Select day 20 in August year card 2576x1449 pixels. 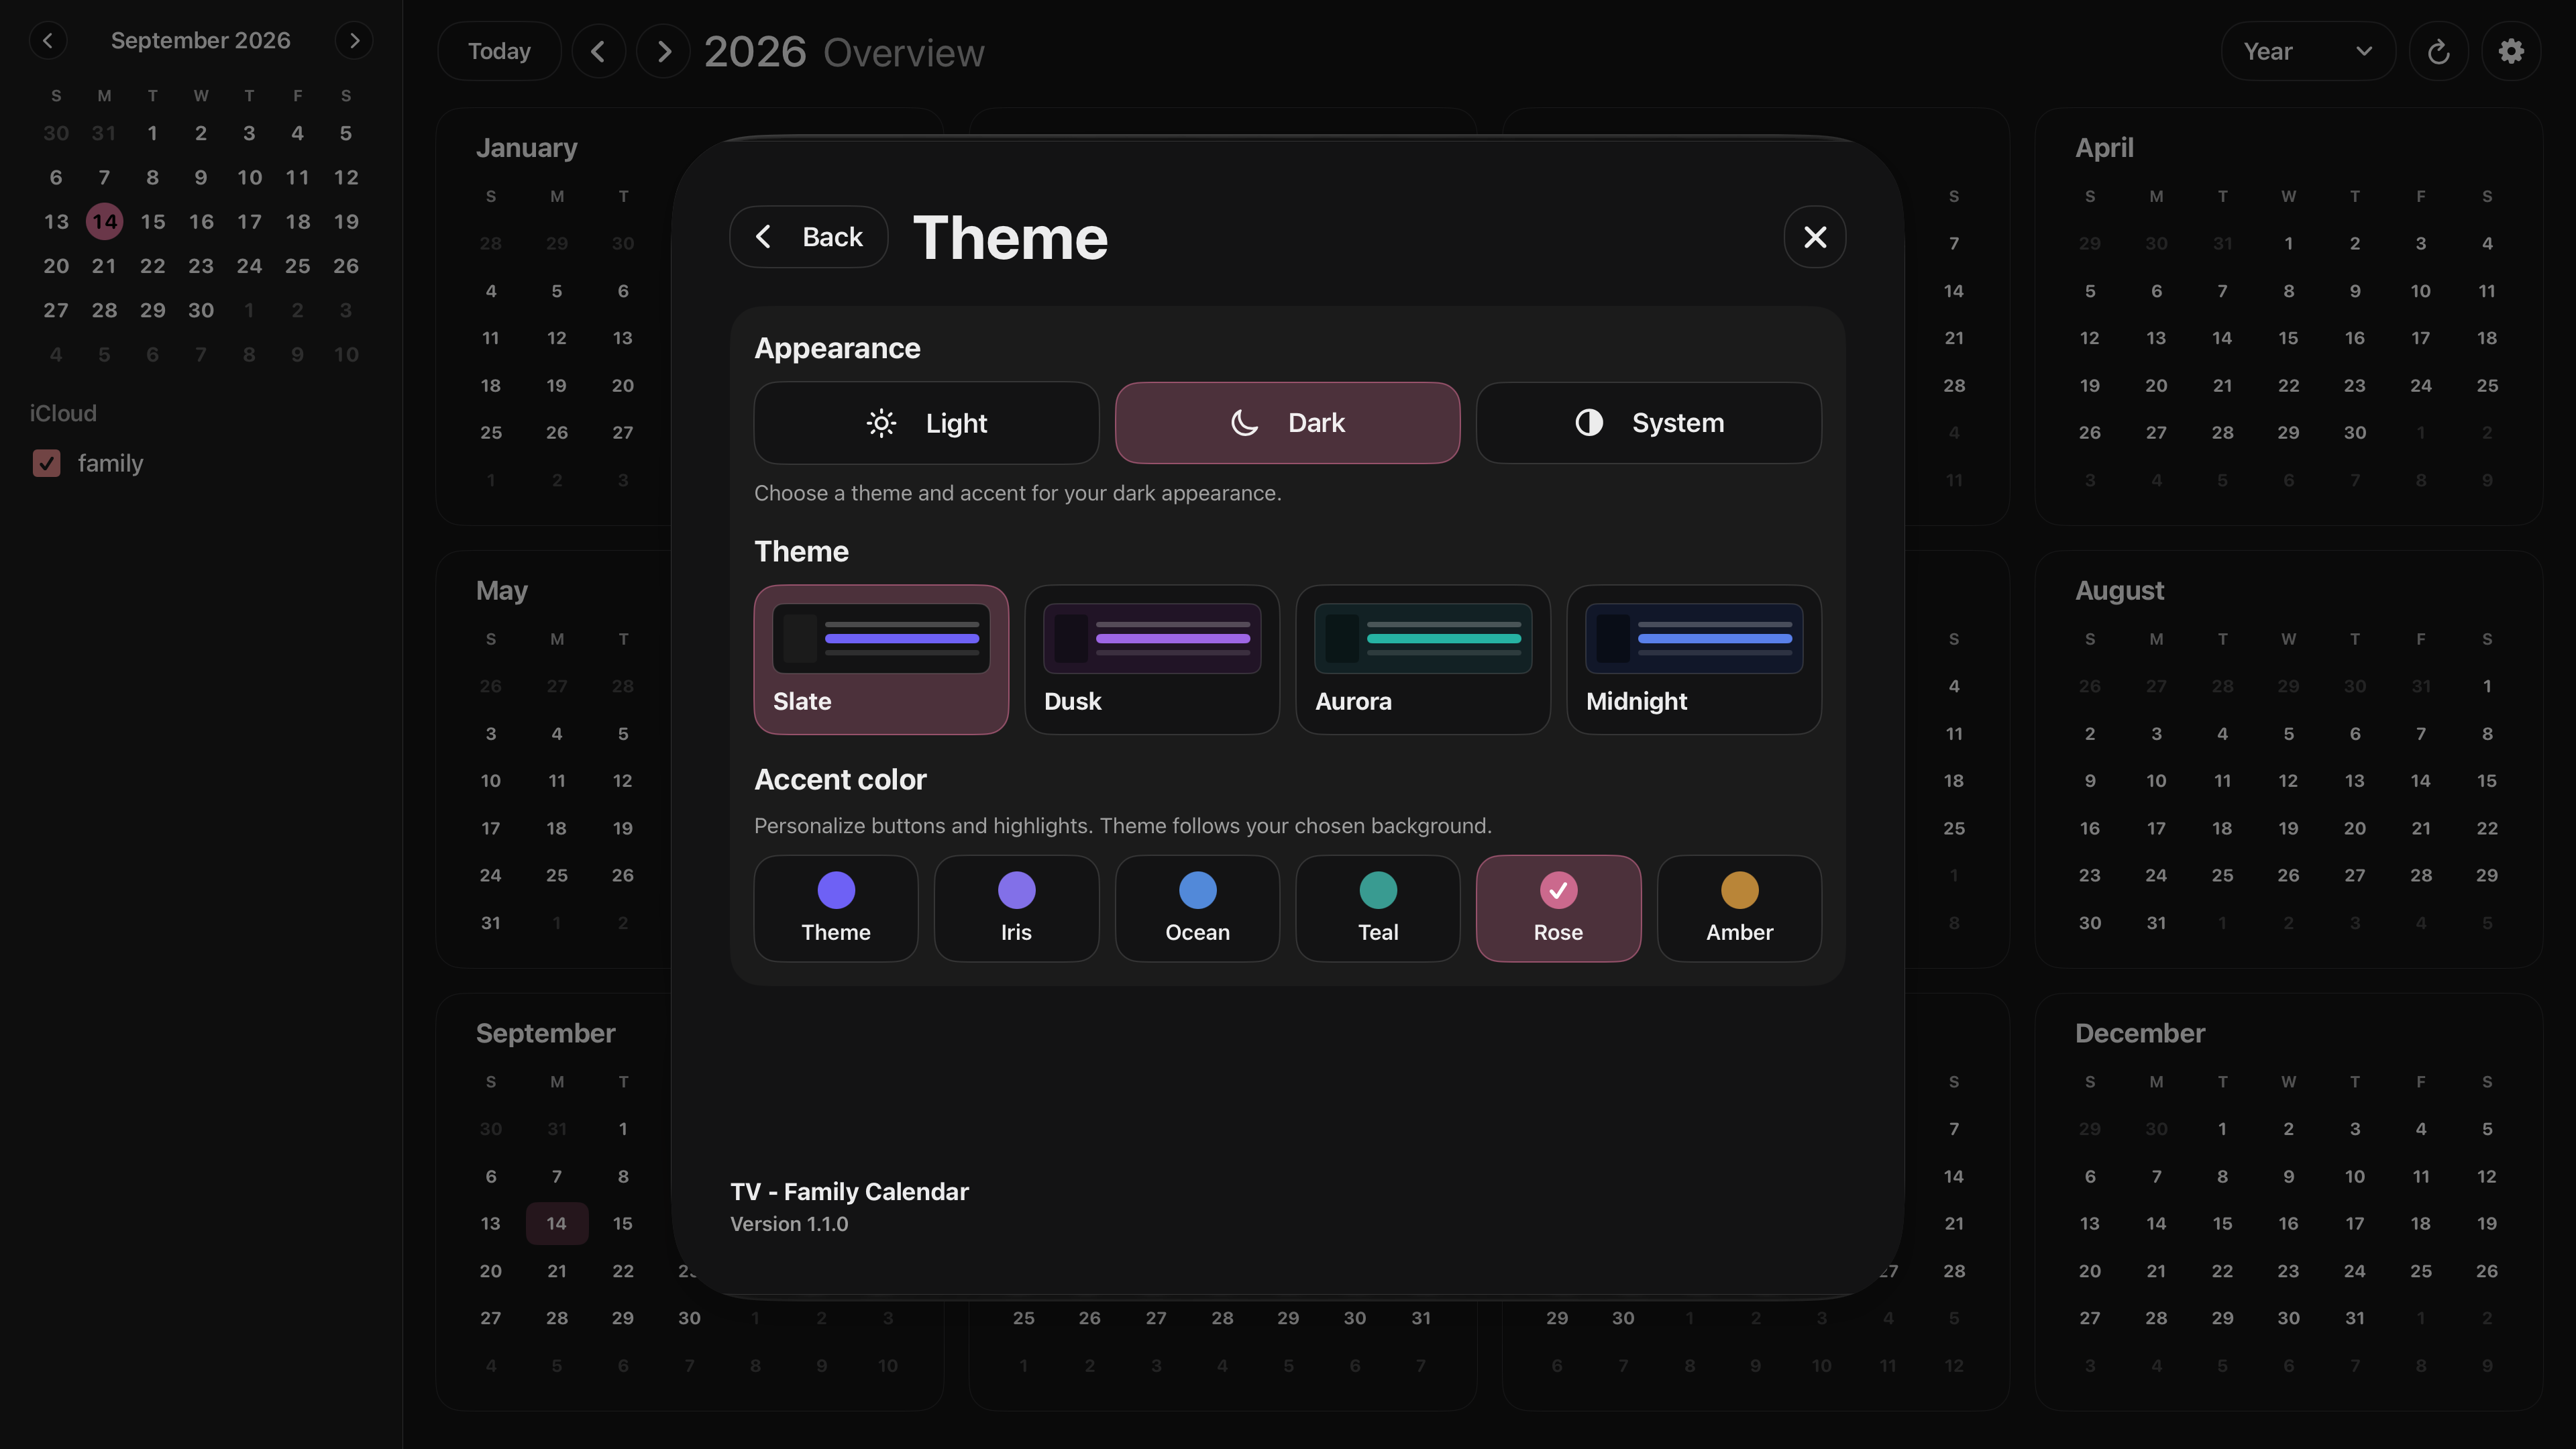[x=2354, y=828]
